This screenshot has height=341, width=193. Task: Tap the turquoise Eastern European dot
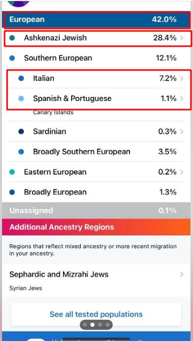[12, 172]
